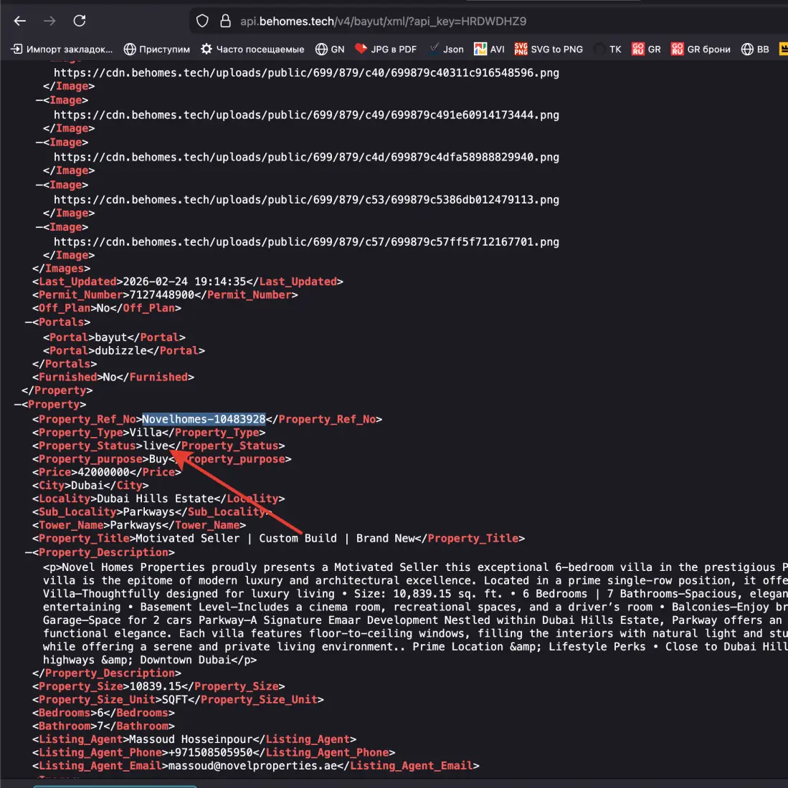The image size is (788, 788).
Task: Click the Bathroom value 7
Action: pyautogui.click(x=100, y=726)
